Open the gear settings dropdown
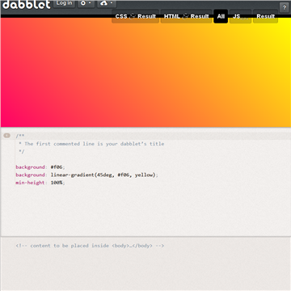The image size is (291, 291). (86, 3)
